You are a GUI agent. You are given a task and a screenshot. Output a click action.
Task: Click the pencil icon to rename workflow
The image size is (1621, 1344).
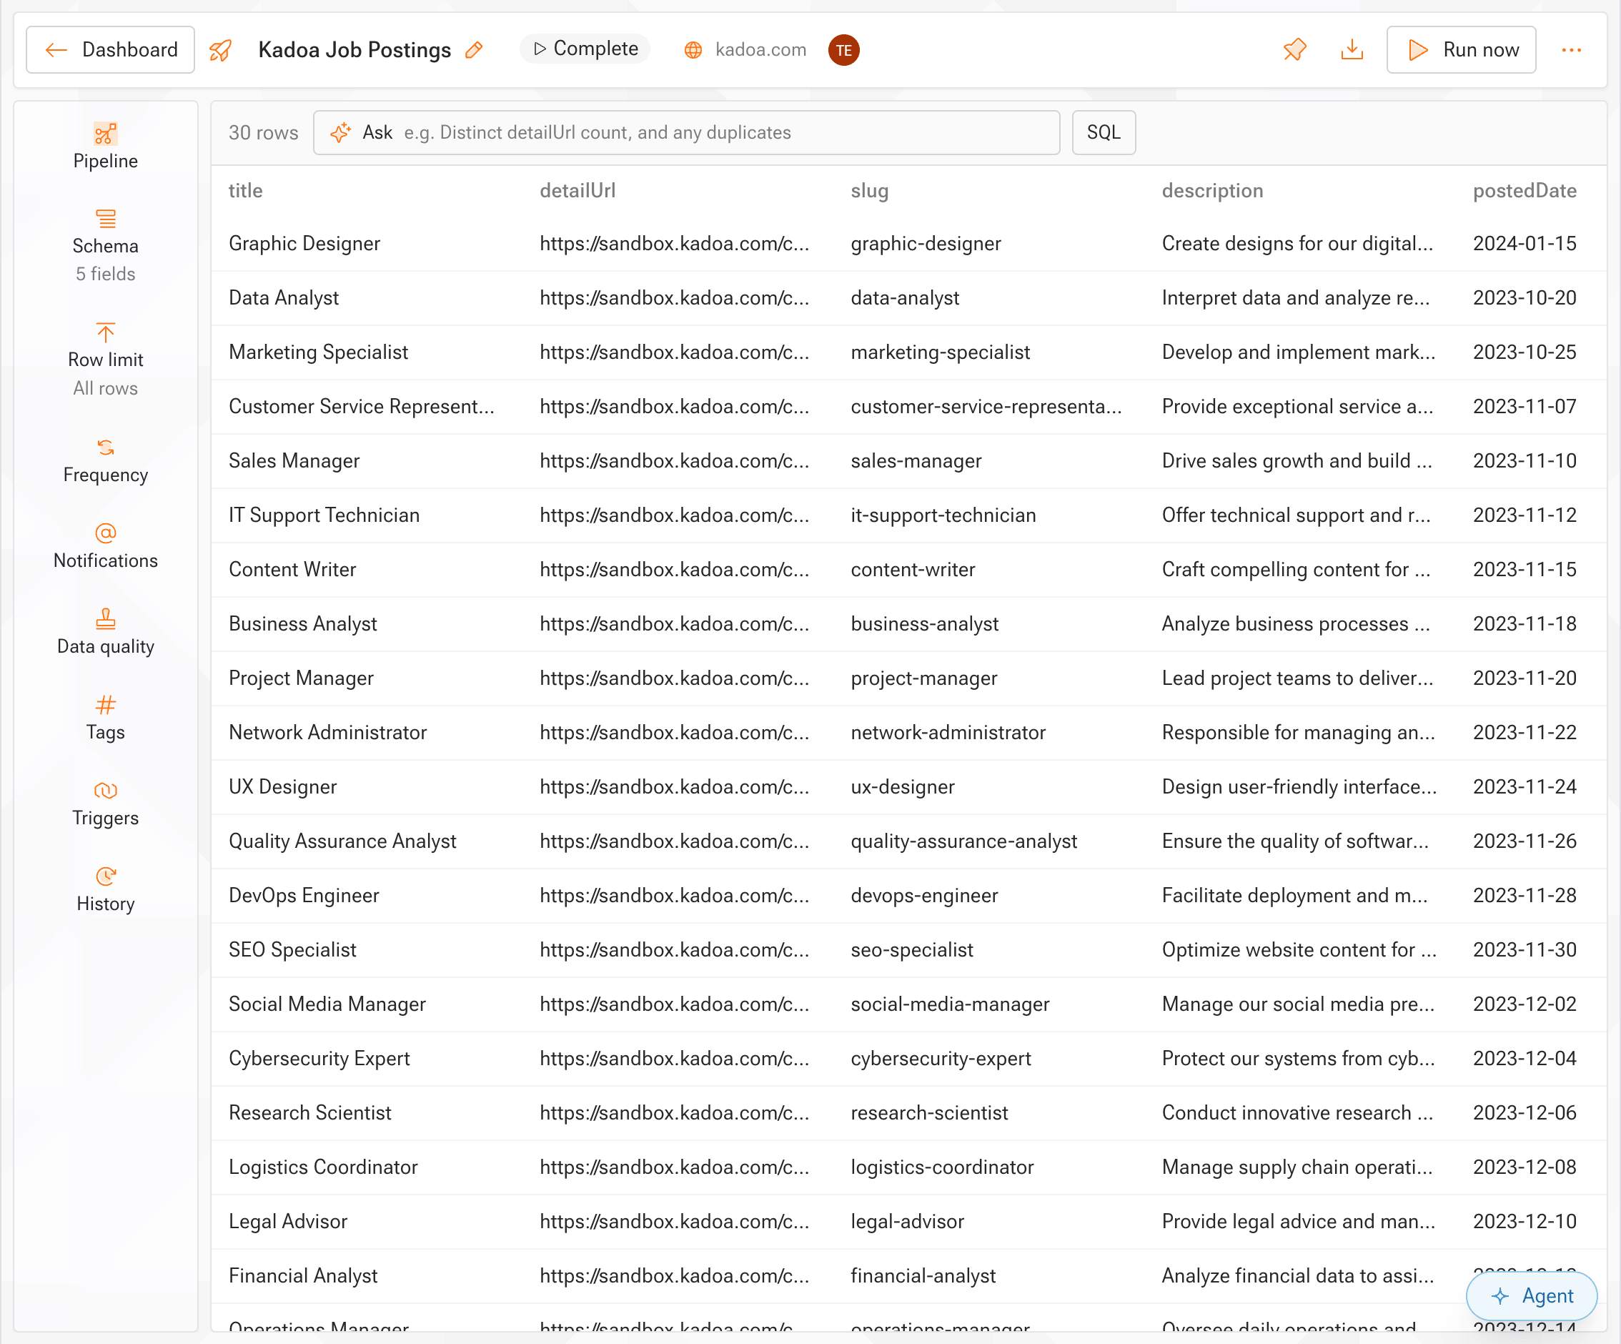coord(474,50)
